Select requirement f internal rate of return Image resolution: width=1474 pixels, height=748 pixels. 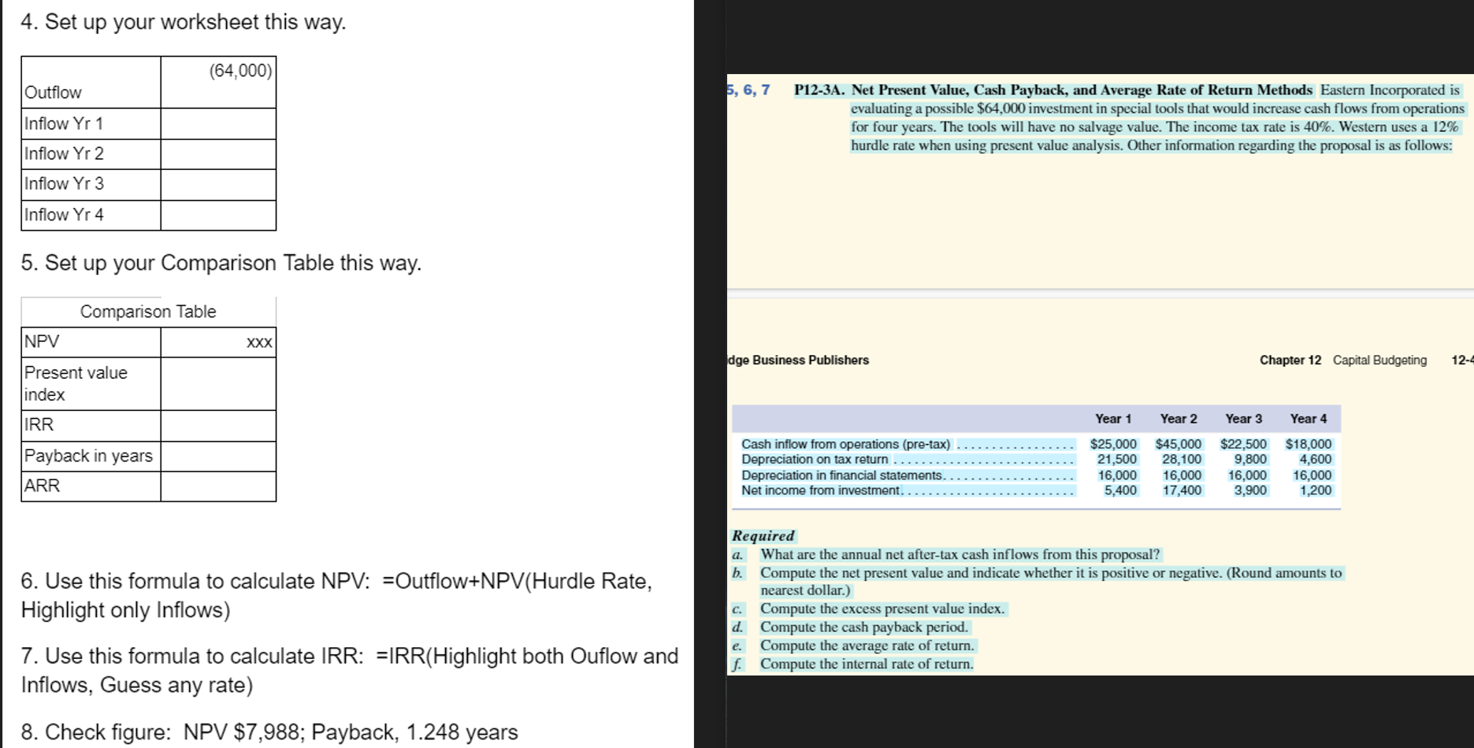click(866, 663)
